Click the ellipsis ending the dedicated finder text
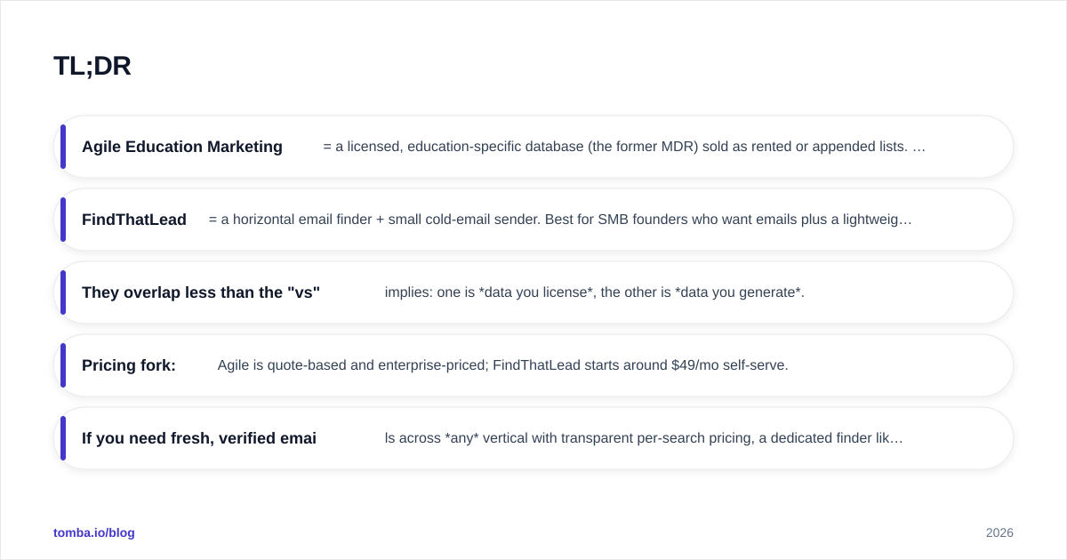This screenshot has height=560, width=1067. [x=896, y=438]
